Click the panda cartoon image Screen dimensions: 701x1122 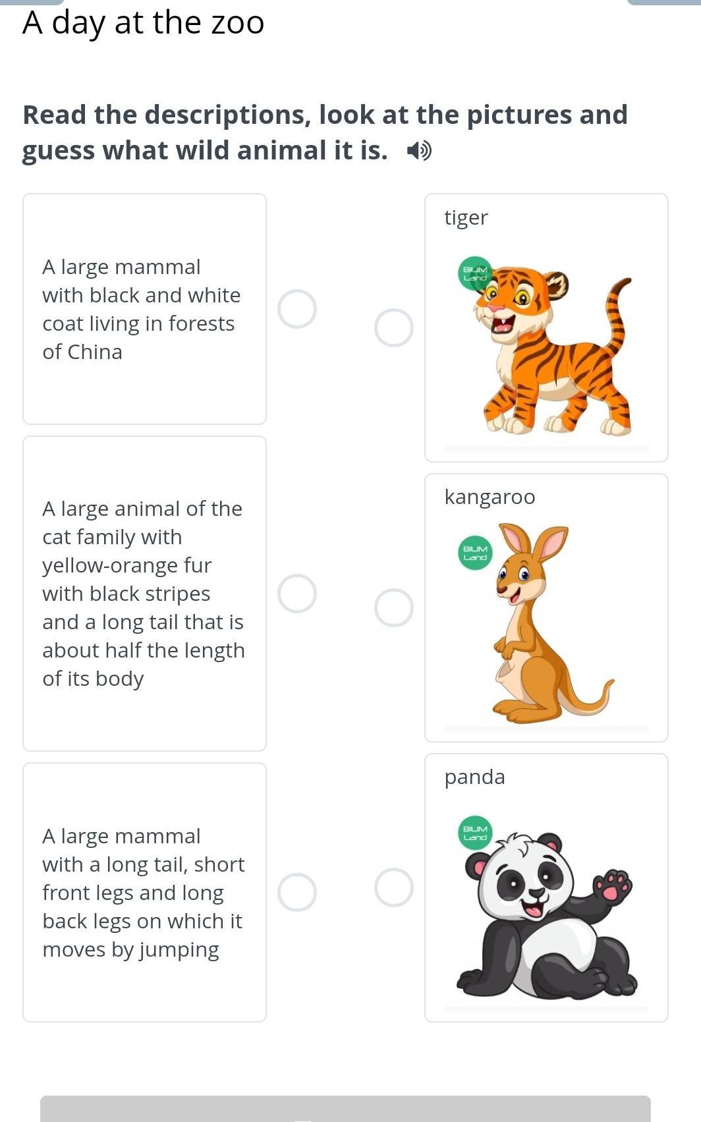(x=550, y=916)
